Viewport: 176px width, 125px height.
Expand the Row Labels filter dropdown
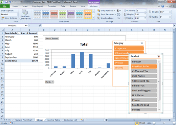(19, 33)
